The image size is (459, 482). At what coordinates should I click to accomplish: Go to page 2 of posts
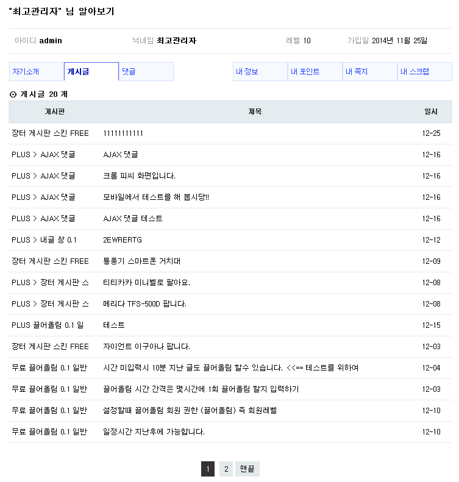226,469
